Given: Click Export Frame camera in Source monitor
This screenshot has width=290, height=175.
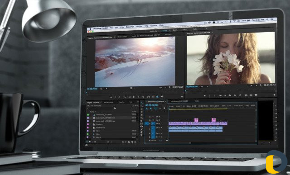Looking at the screenshot, I should tap(162, 97).
